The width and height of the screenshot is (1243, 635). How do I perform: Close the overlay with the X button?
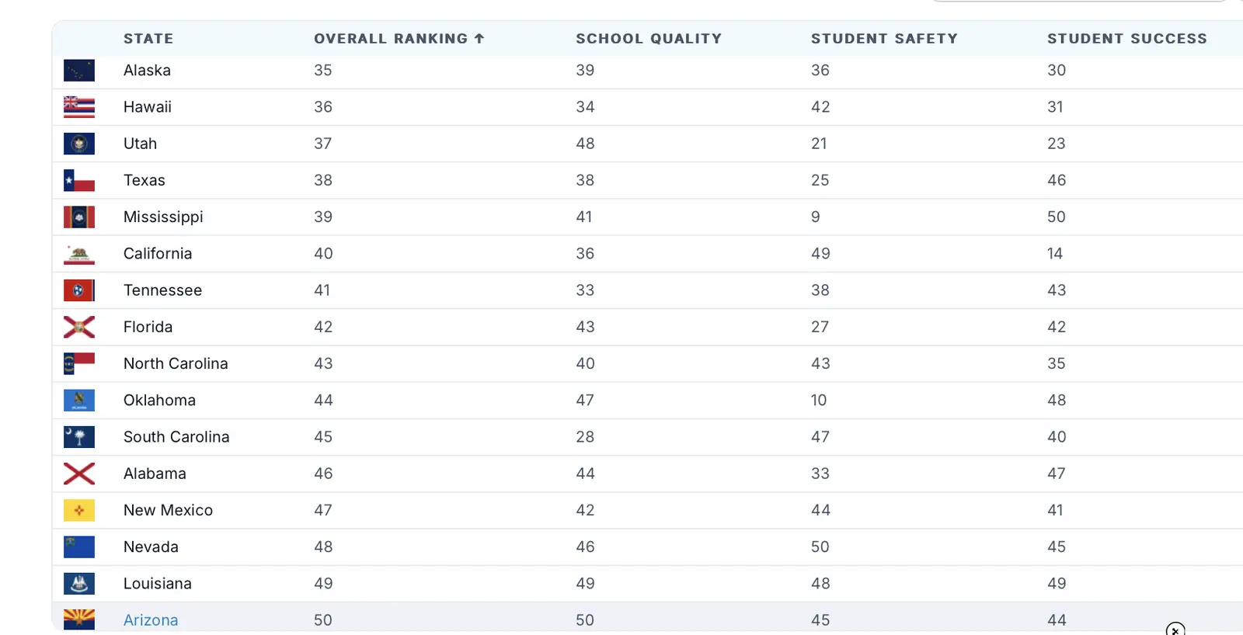pos(1175,630)
